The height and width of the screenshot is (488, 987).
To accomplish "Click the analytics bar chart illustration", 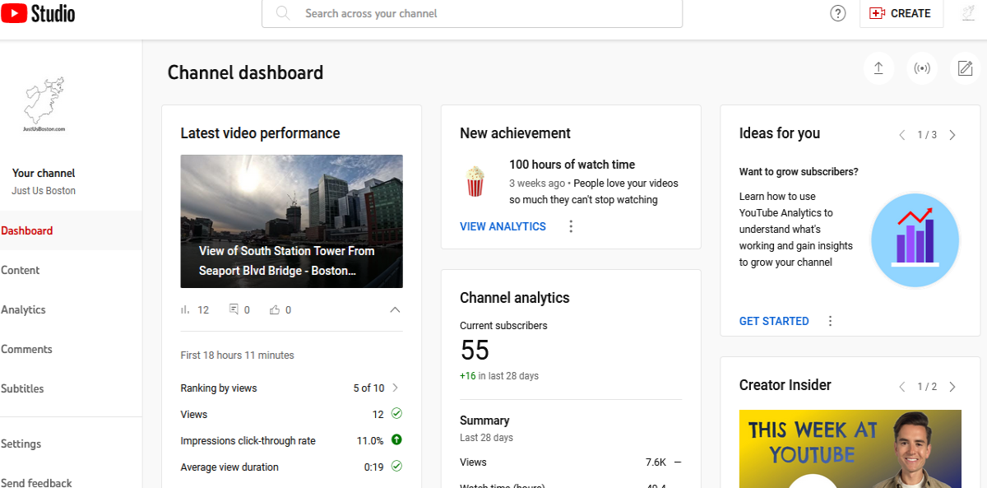I will pyautogui.click(x=915, y=240).
